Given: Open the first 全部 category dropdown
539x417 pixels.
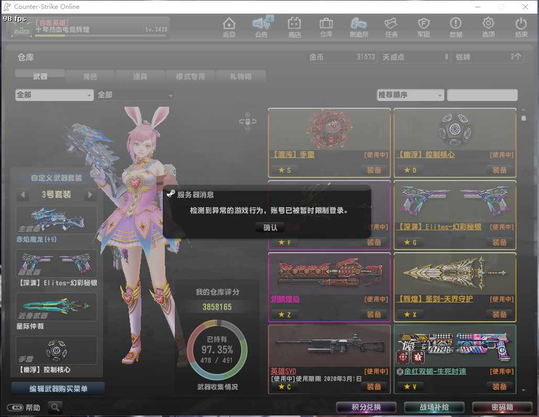Looking at the screenshot, I should tap(54, 95).
